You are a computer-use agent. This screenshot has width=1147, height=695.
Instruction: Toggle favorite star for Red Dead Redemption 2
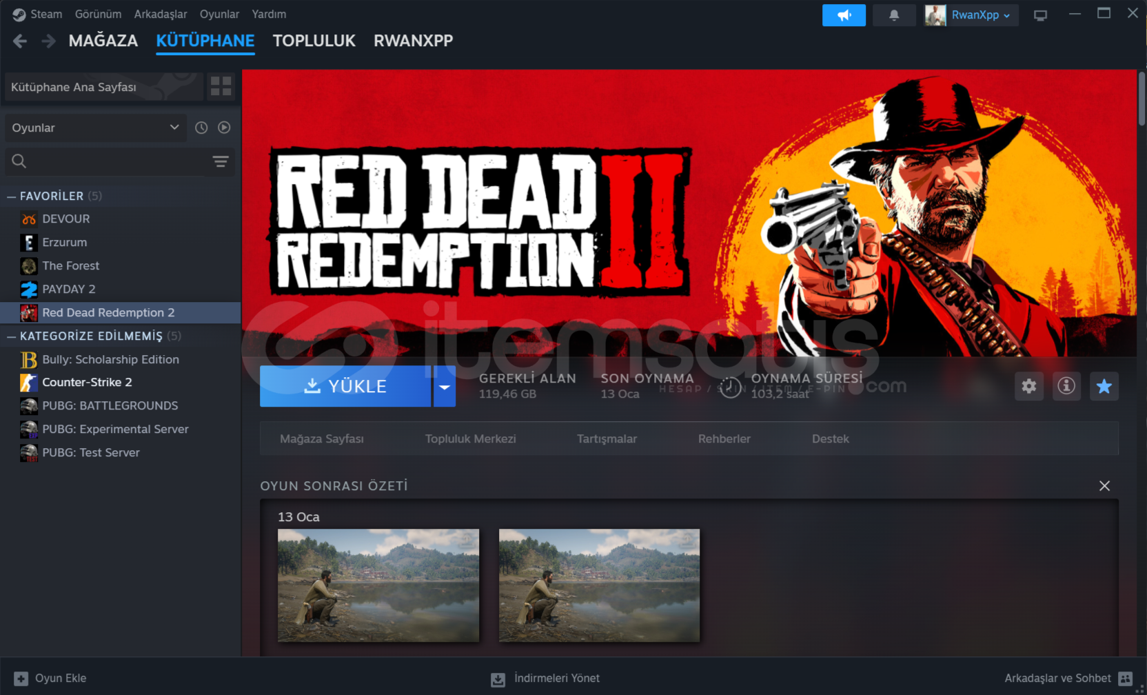click(1104, 386)
